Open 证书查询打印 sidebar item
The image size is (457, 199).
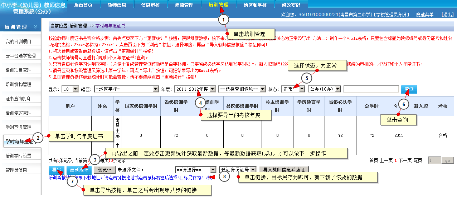click(x=18, y=99)
